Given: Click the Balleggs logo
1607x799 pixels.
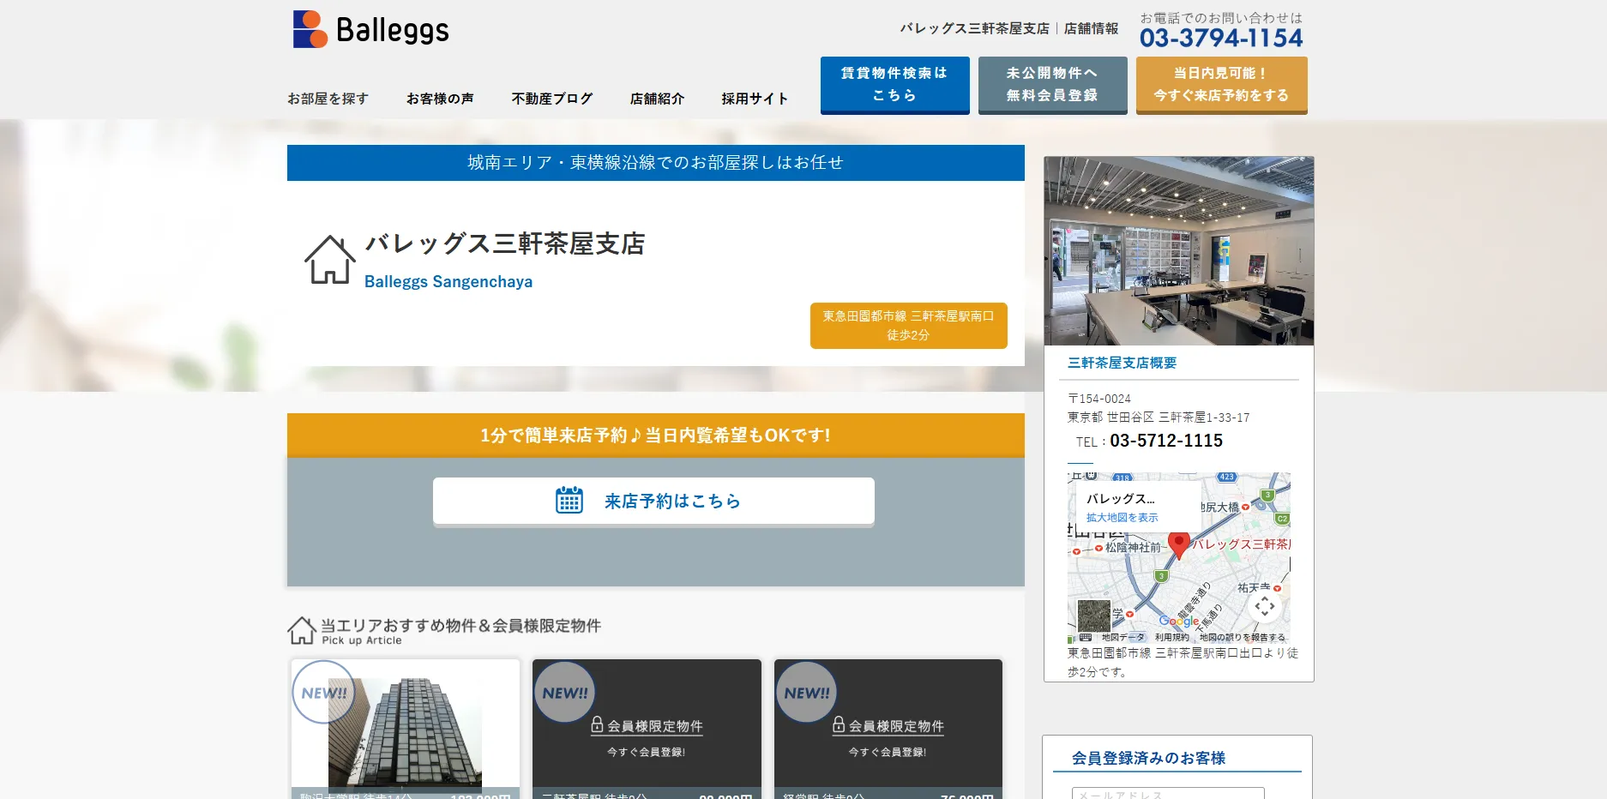Looking at the screenshot, I should pos(370,29).
